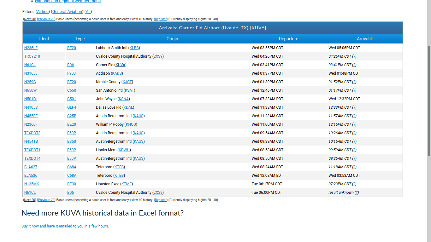Open flight N61CL departing Tue 06:00PM
The image size is (431, 242).
(x=30, y=193)
